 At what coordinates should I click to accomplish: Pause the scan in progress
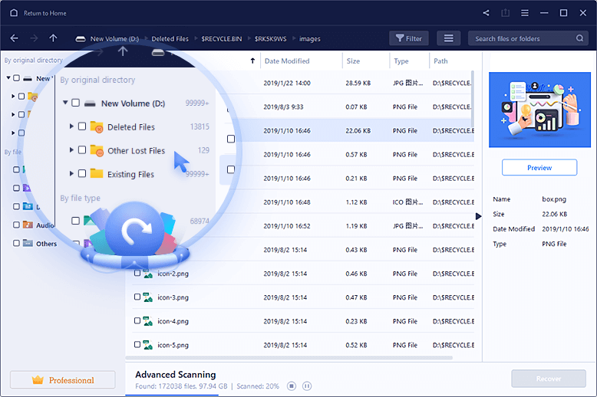pos(307,386)
